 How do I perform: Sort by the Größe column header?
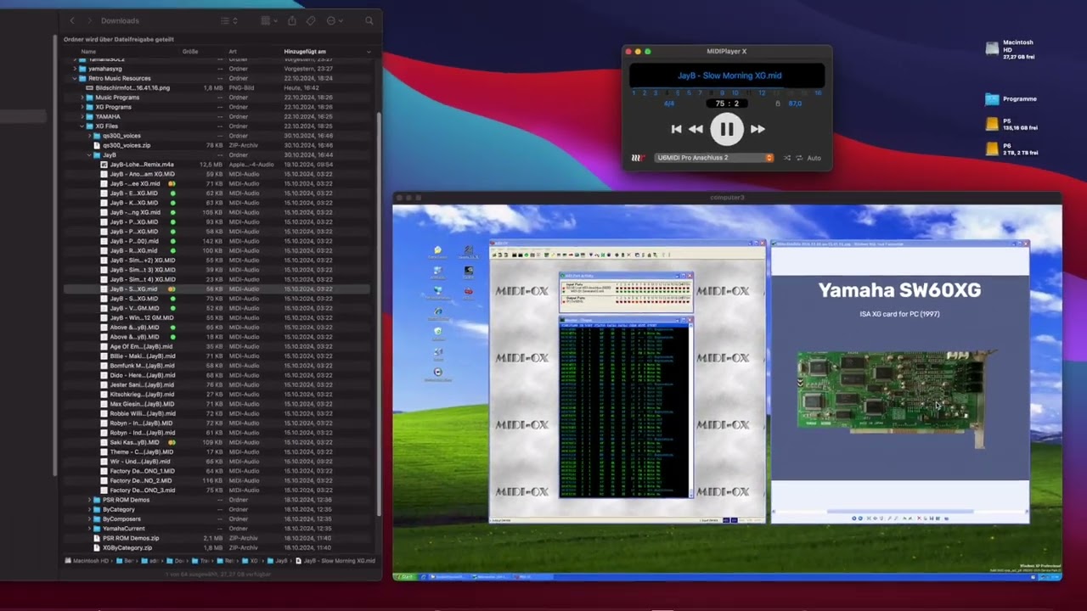(x=190, y=52)
